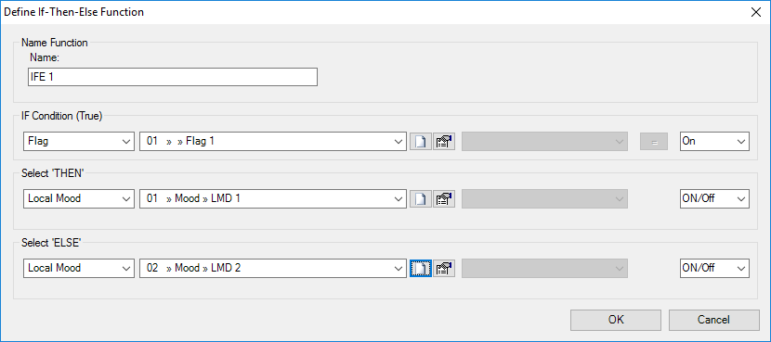771x342 pixels.
Task: Click the Cancel button
Action: (x=714, y=320)
